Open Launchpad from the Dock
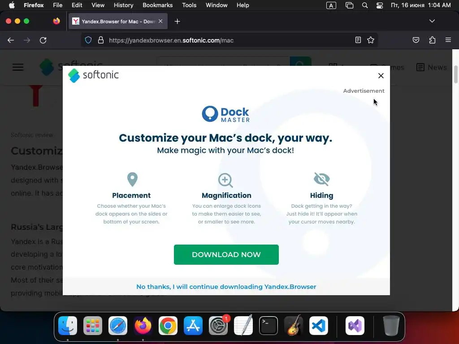Screen dimensions: 459x344 (93, 326)
